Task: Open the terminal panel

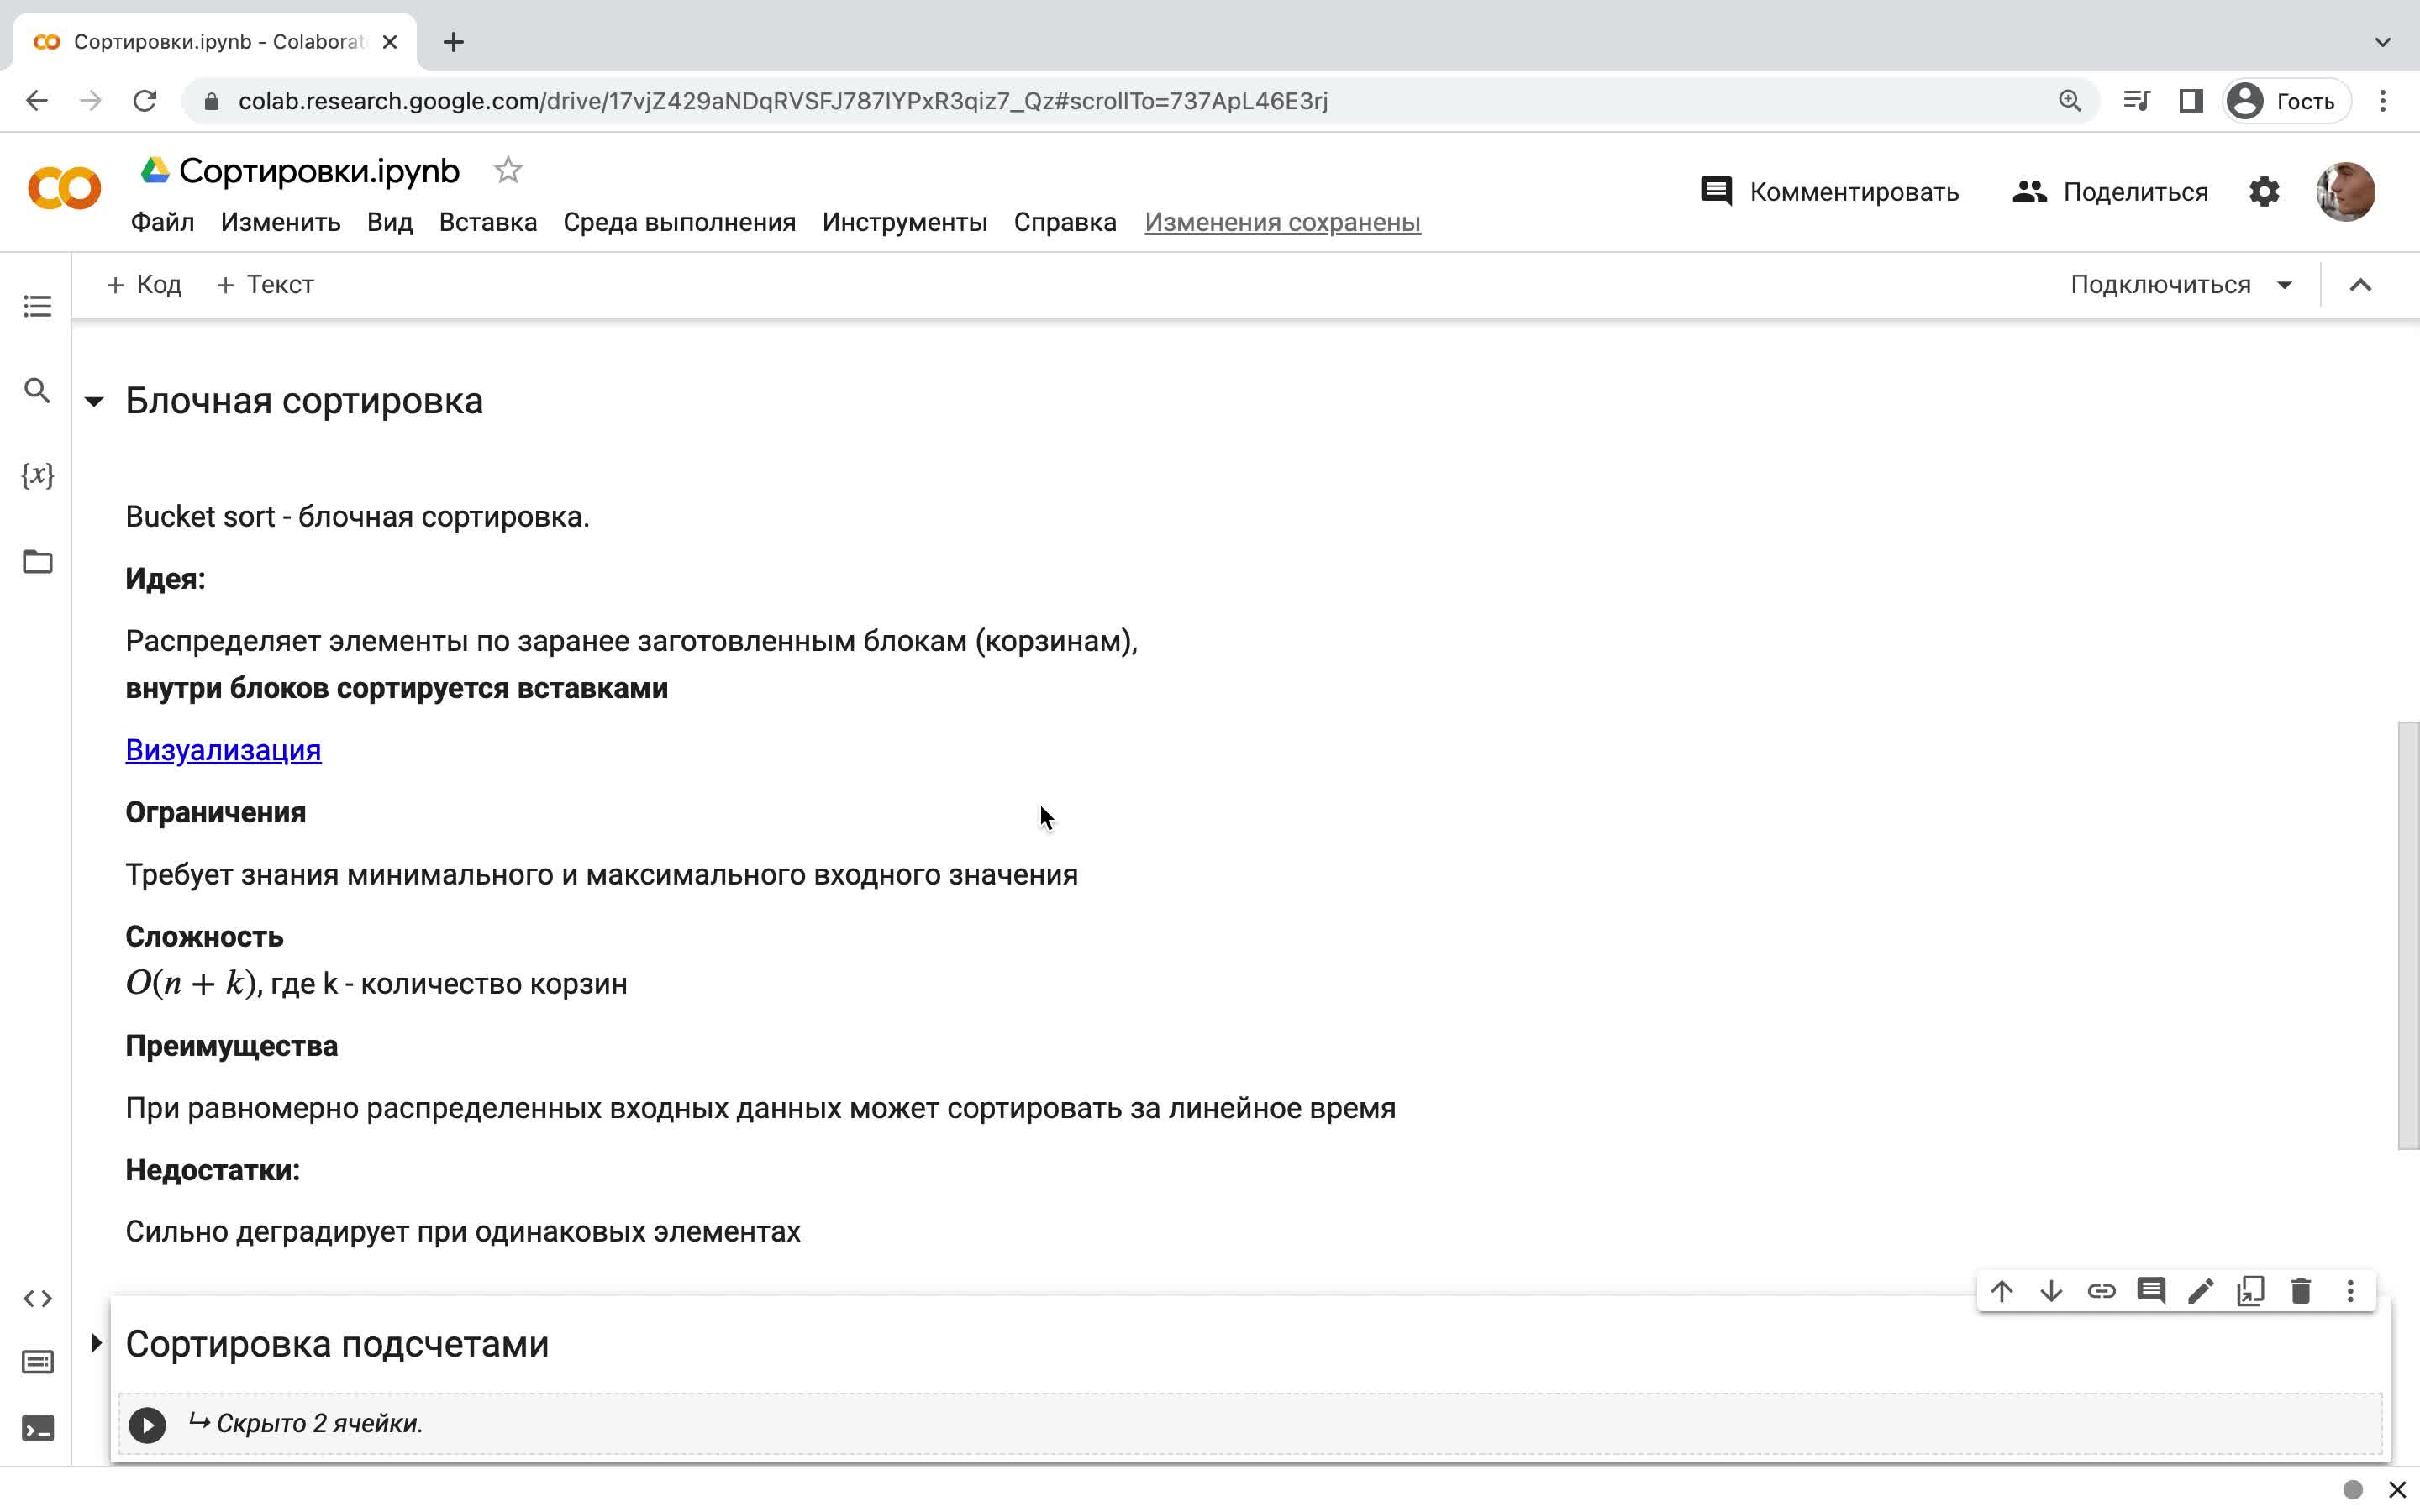Action: tap(37, 1428)
